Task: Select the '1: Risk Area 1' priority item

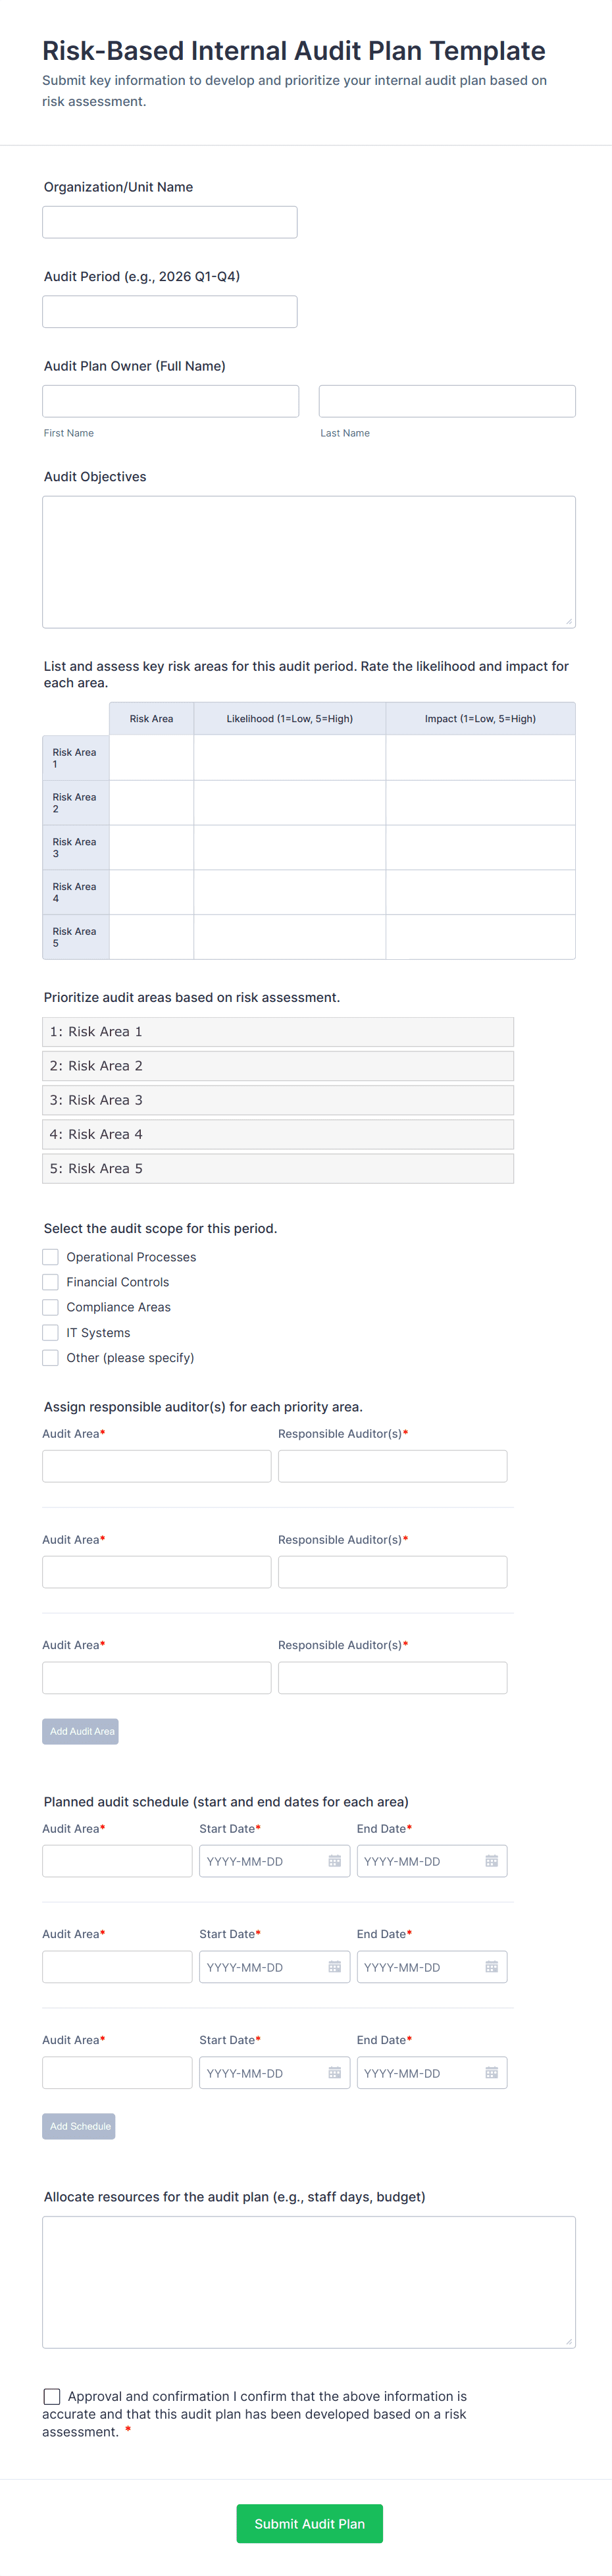Action: [x=278, y=1032]
